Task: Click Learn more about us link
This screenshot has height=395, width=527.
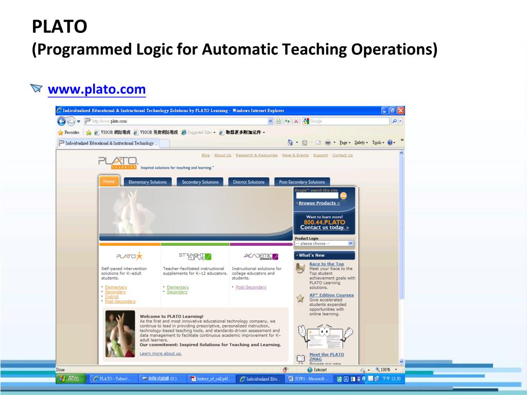Action: pyautogui.click(x=161, y=354)
